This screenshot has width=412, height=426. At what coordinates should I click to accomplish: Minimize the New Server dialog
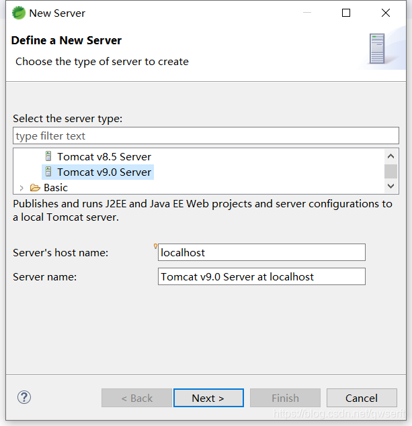point(307,13)
